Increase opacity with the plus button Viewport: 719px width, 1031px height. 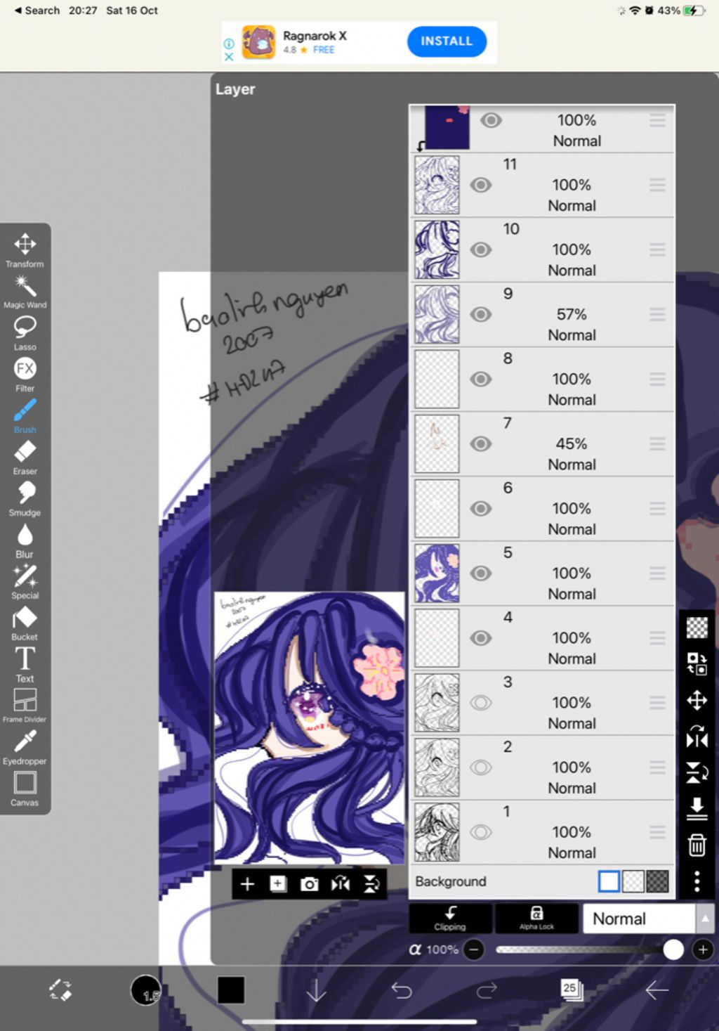pos(703,950)
